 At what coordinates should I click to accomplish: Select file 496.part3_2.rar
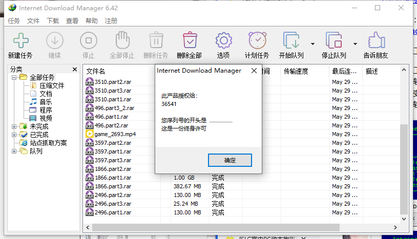click(x=114, y=108)
